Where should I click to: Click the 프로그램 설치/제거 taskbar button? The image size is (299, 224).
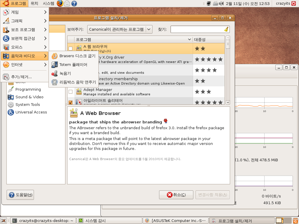[242, 220]
